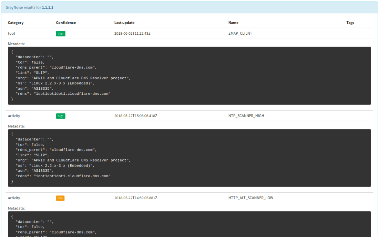This screenshot has height=237, width=379.
Task: Sort by the Confidence column header
Action: point(66,23)
